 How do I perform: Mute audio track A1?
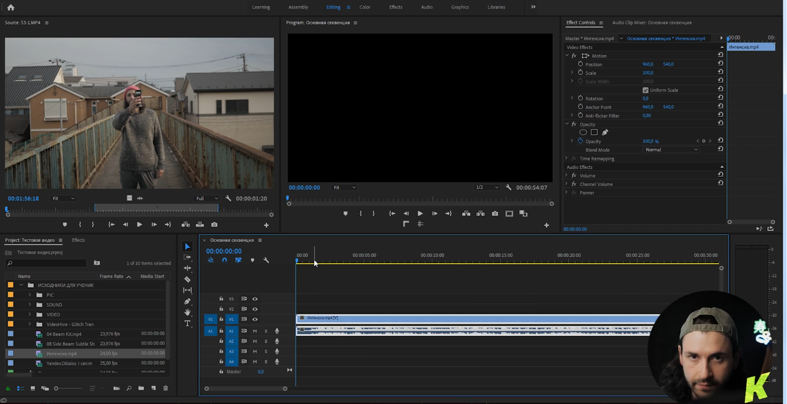255,331
